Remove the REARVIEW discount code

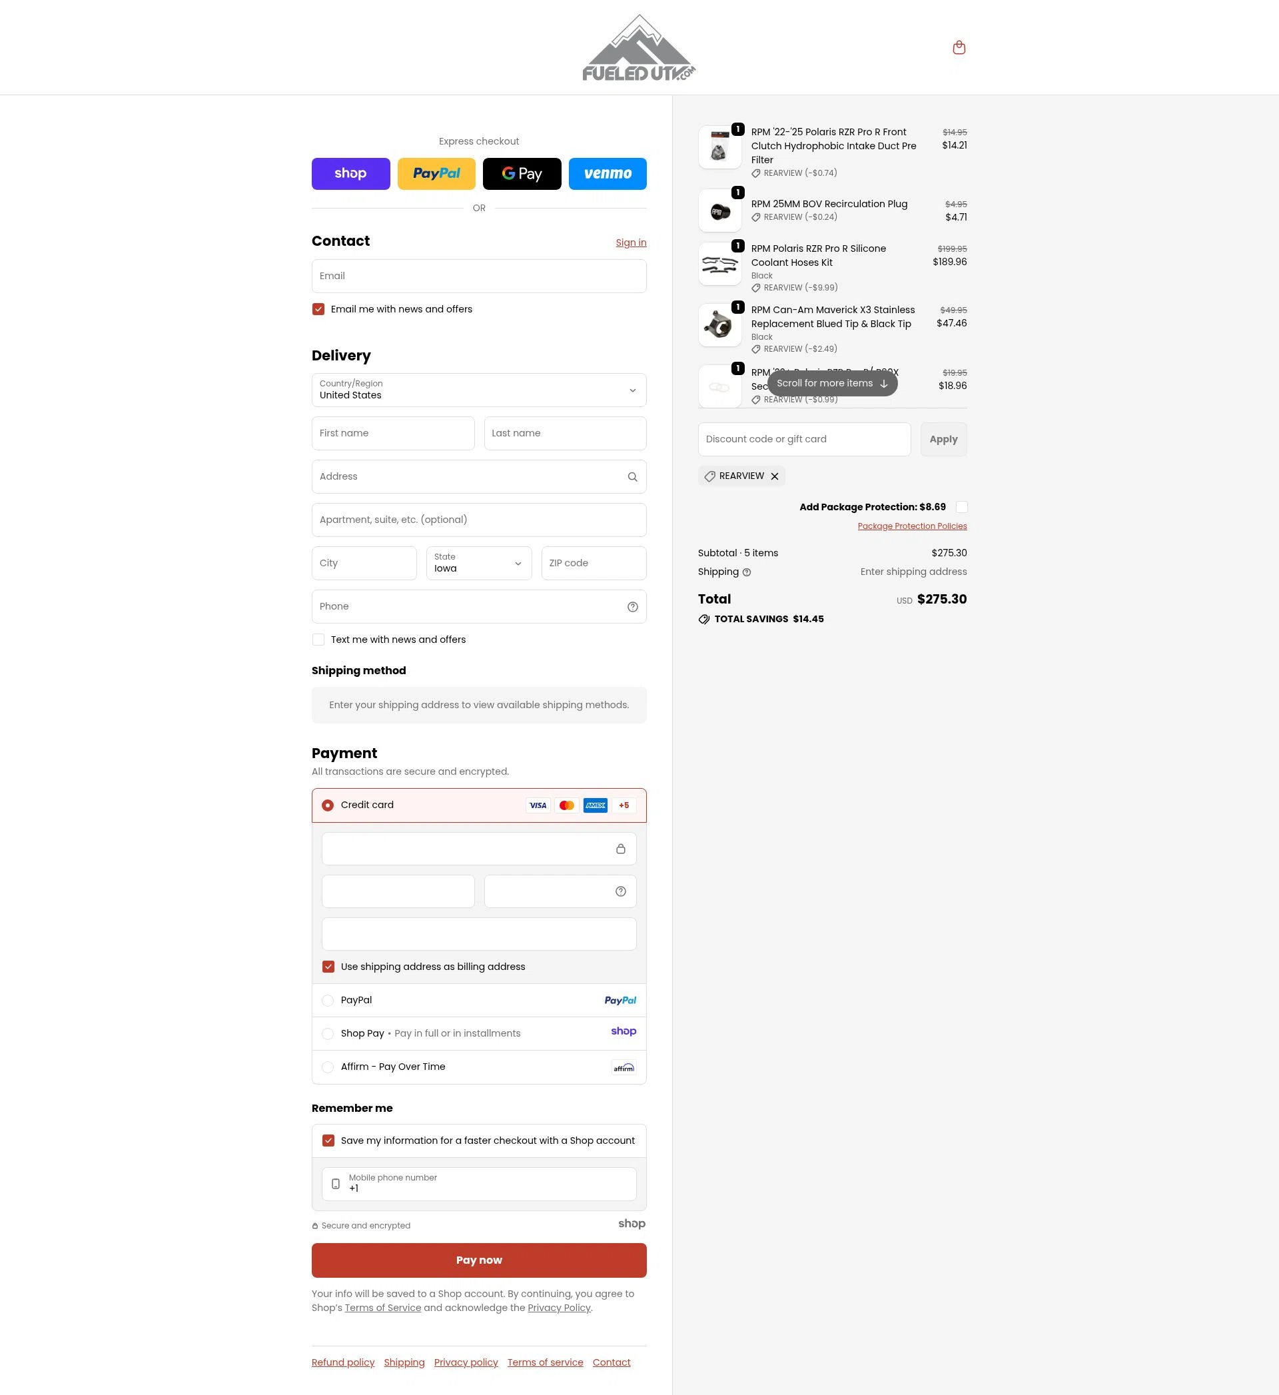775,476
